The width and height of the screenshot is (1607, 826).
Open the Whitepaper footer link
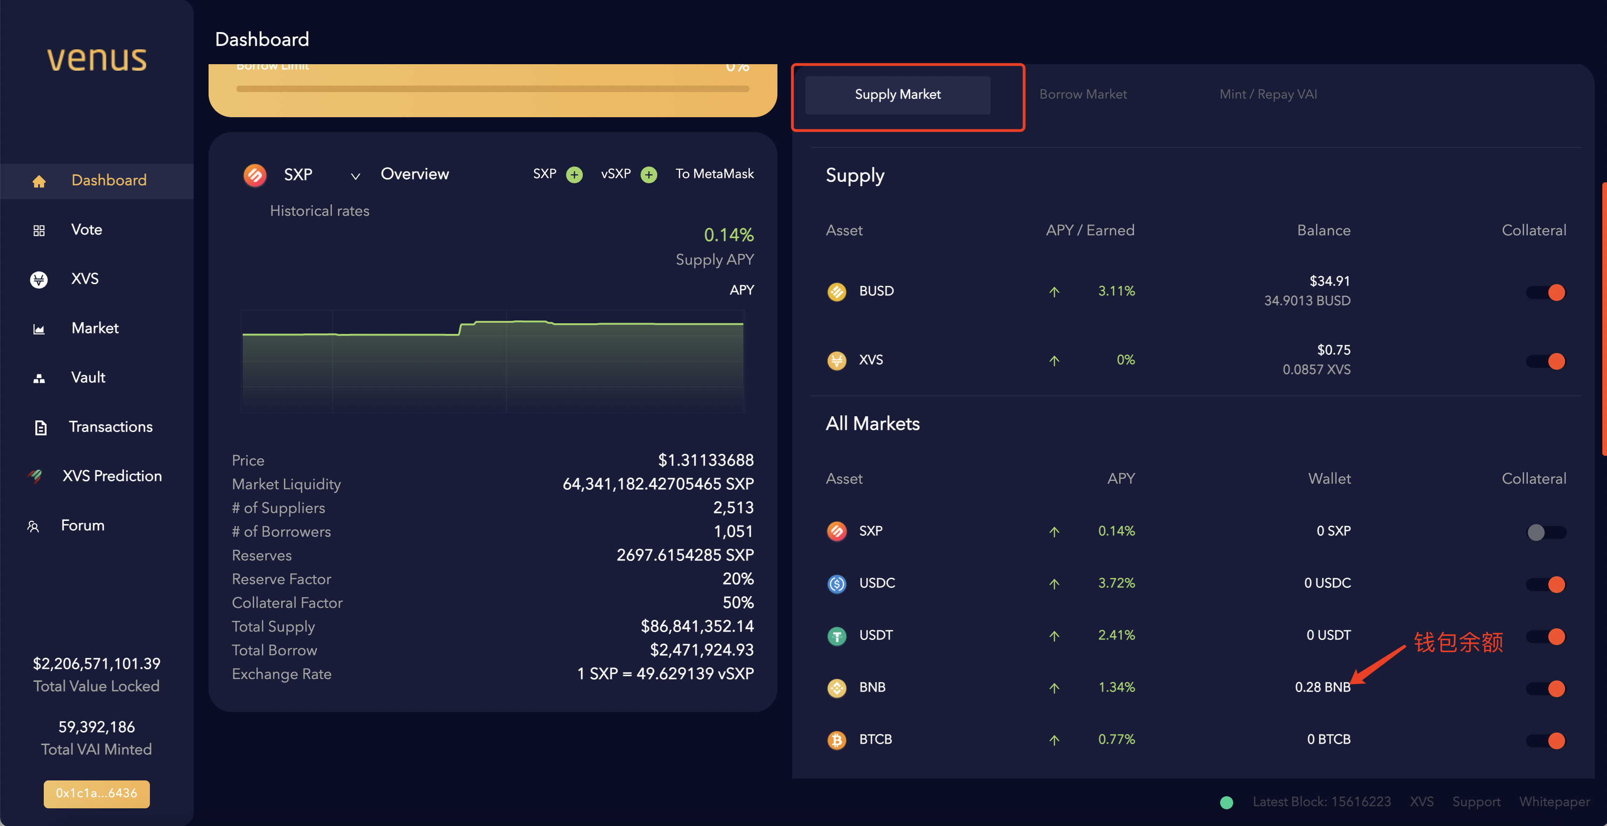[x=1553, y=802]
